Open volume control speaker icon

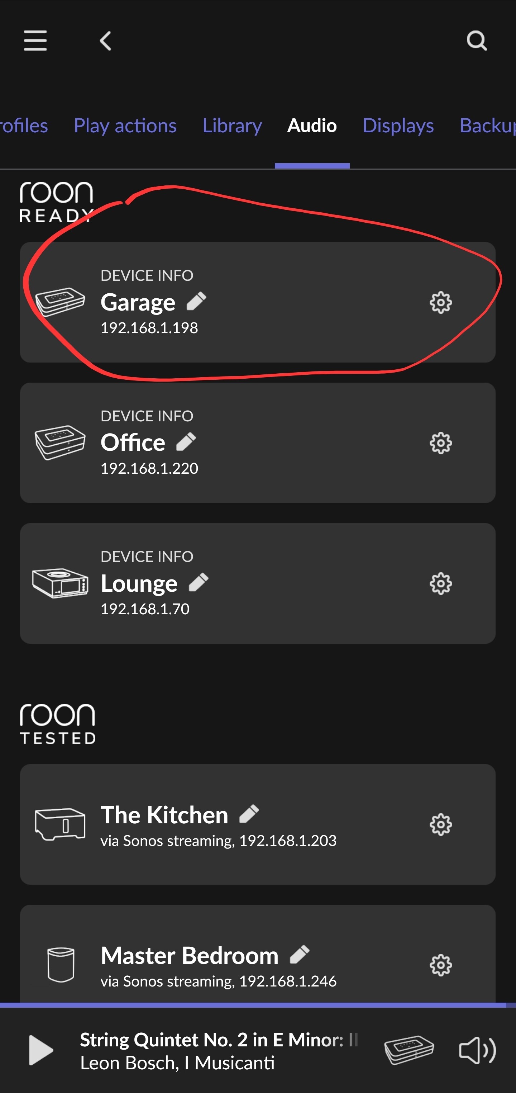tap(477, 1051)
